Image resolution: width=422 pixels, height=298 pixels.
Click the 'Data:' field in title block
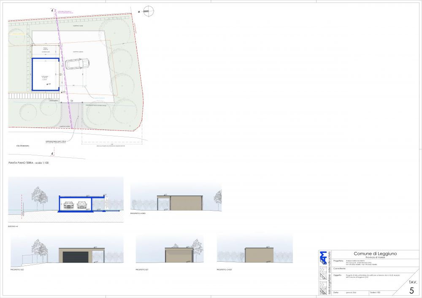point(336,292)
